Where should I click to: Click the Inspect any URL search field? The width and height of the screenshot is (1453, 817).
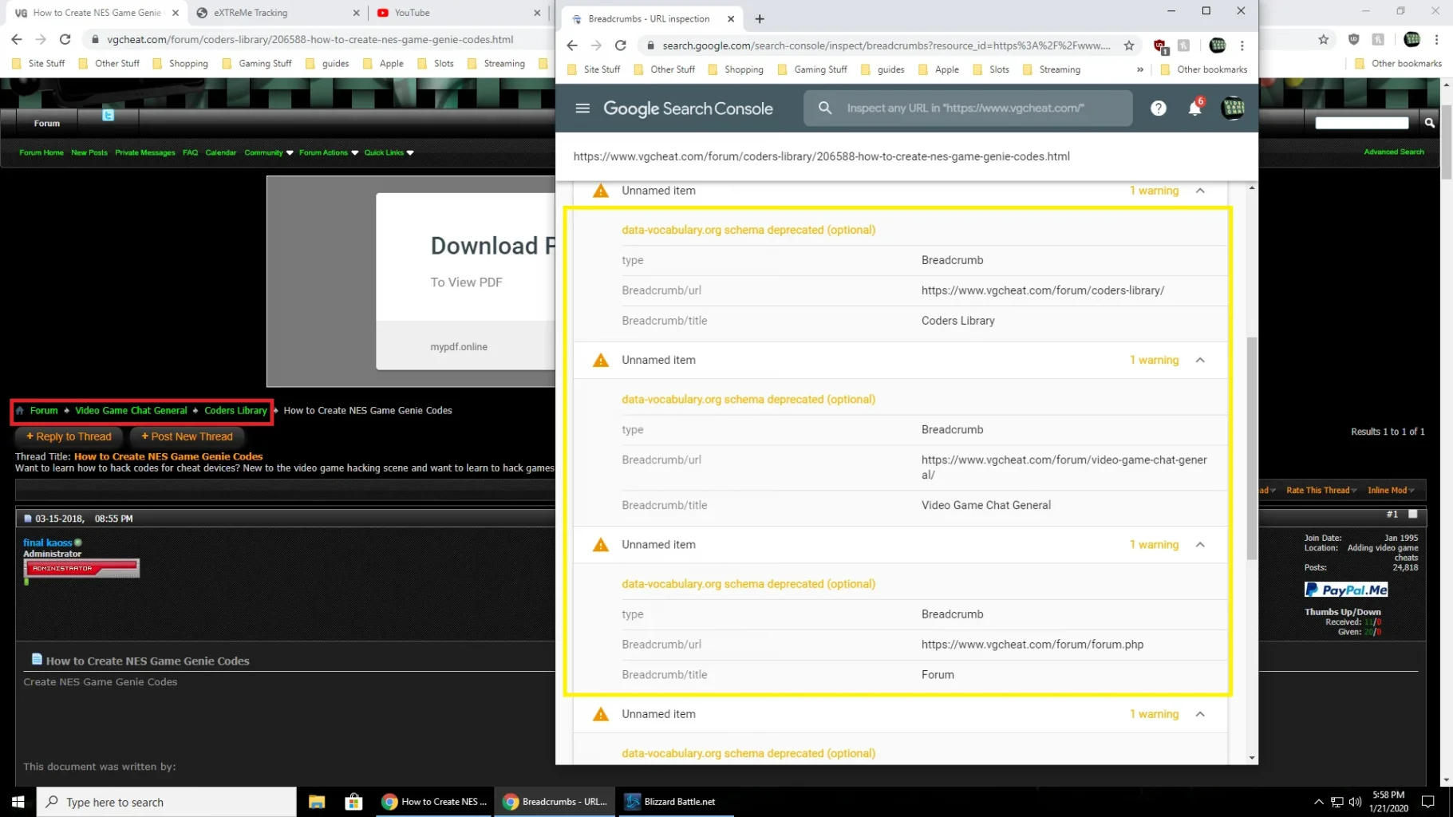pos(968,108)
